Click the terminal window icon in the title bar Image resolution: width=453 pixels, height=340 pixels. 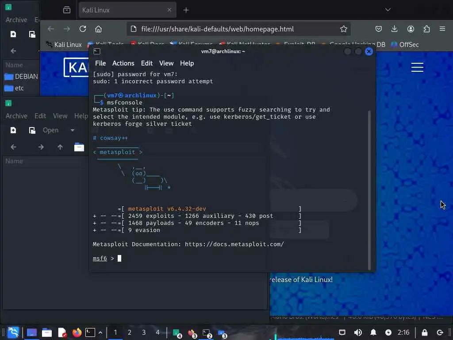point(97,51)
